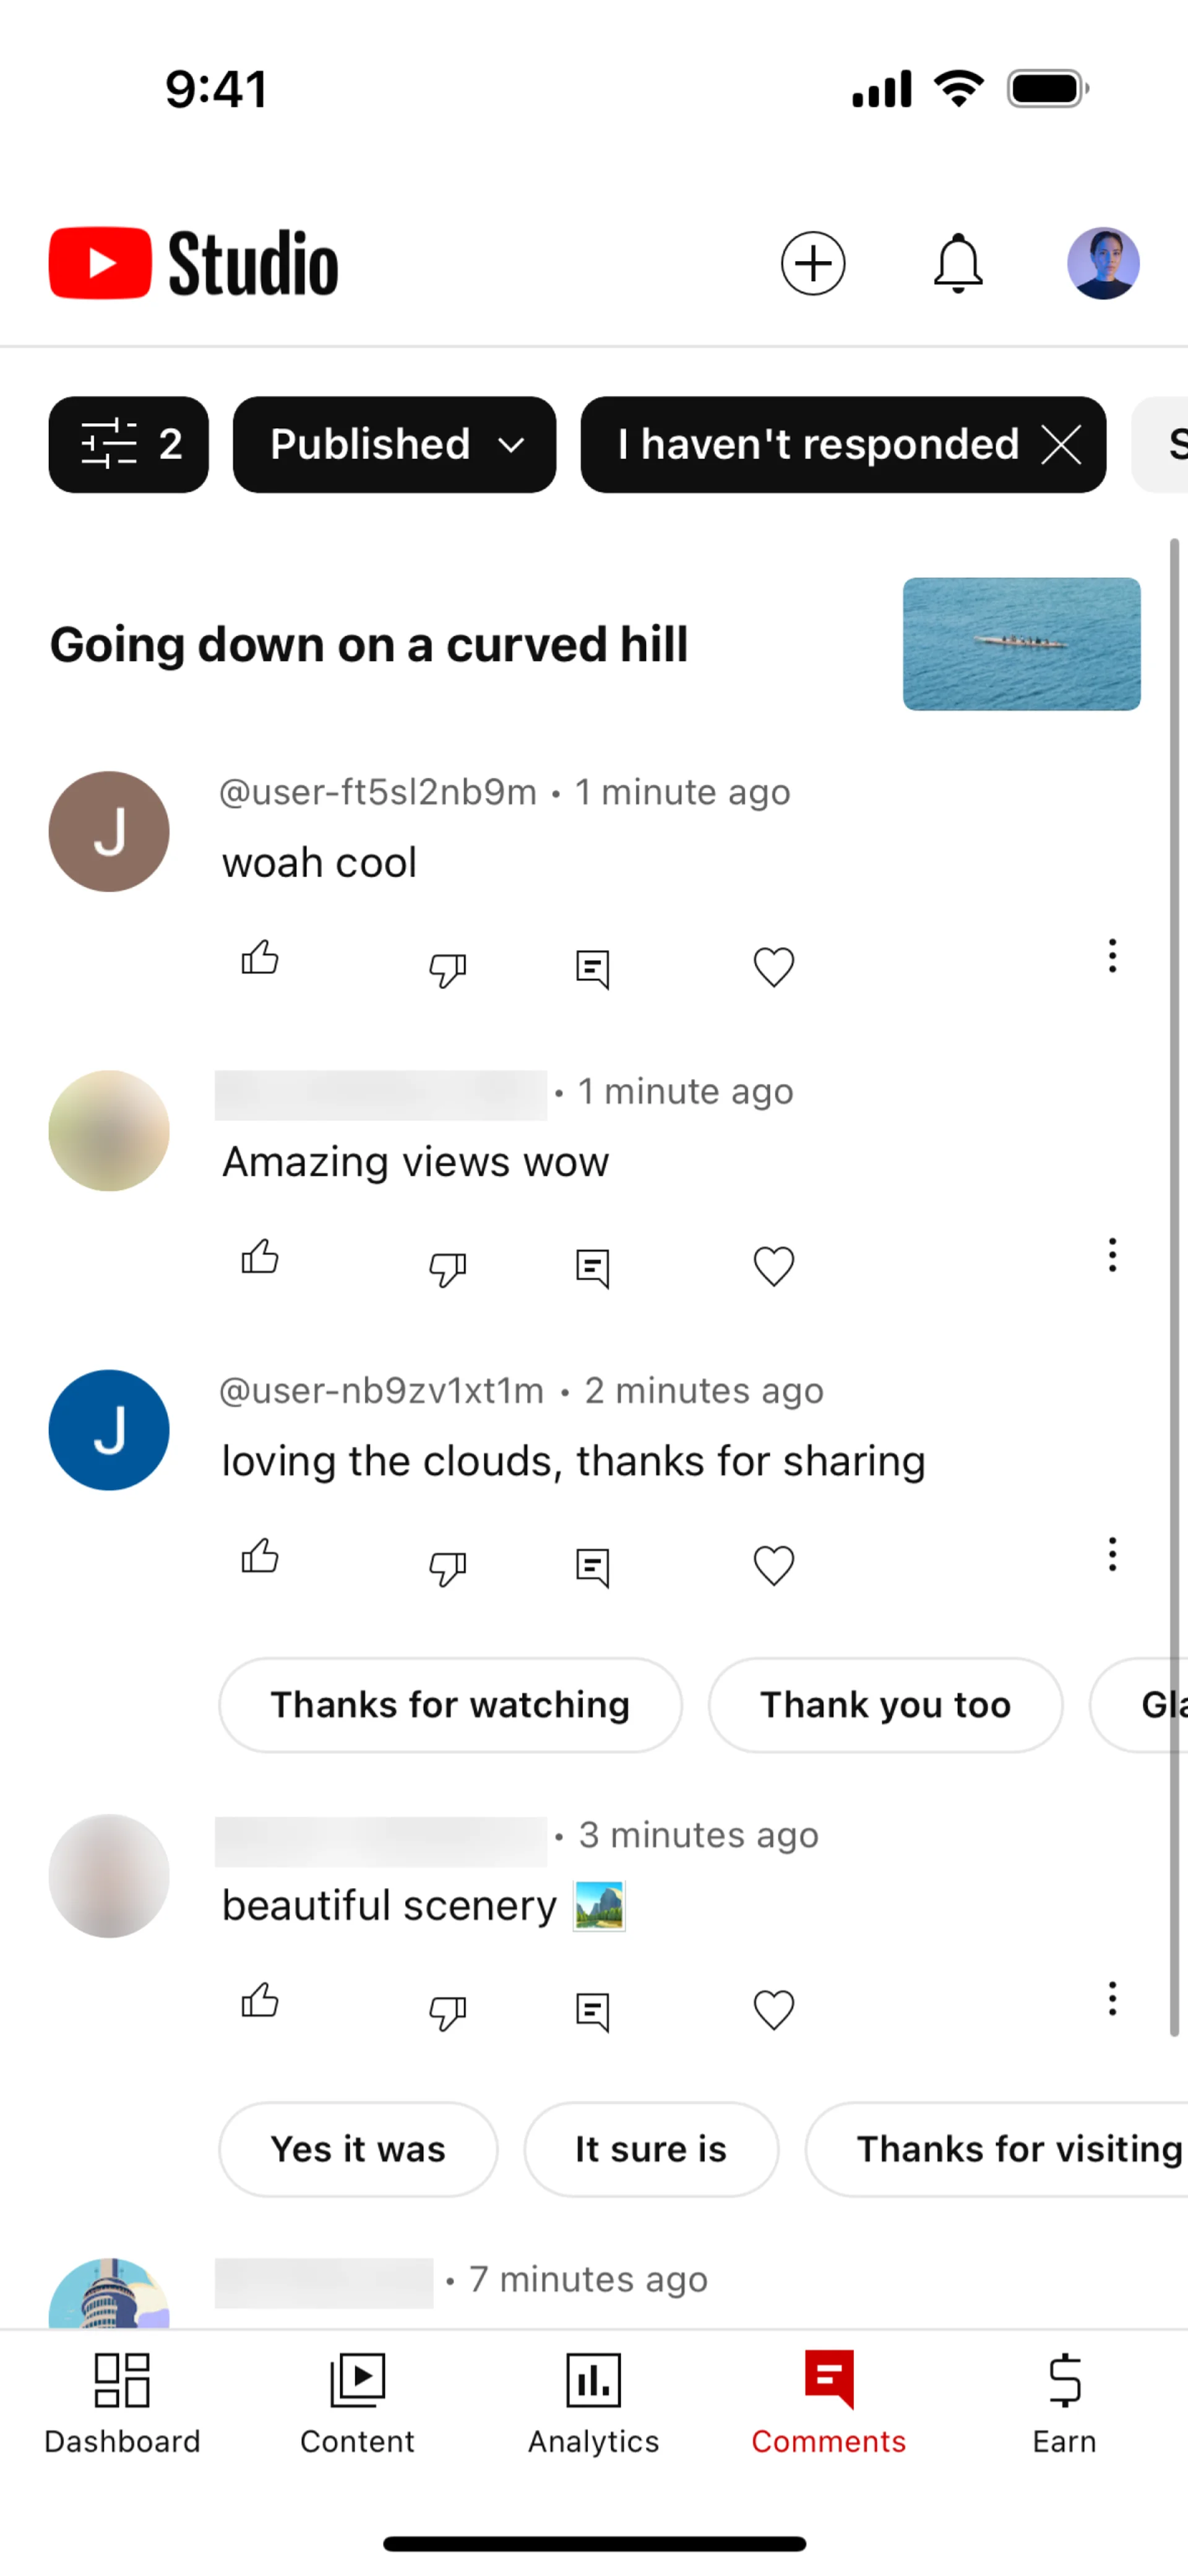Open the account profile avatar
Viewport: 1188px width, 2576px height.
coord(1103,264)
